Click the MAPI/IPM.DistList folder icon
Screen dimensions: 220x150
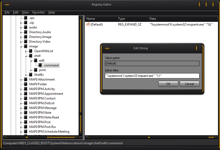coord(26,103)
